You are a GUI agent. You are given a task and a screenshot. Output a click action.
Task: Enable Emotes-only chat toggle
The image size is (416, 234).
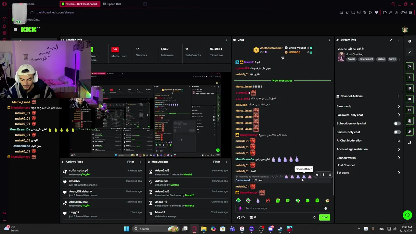coord(397,132)
